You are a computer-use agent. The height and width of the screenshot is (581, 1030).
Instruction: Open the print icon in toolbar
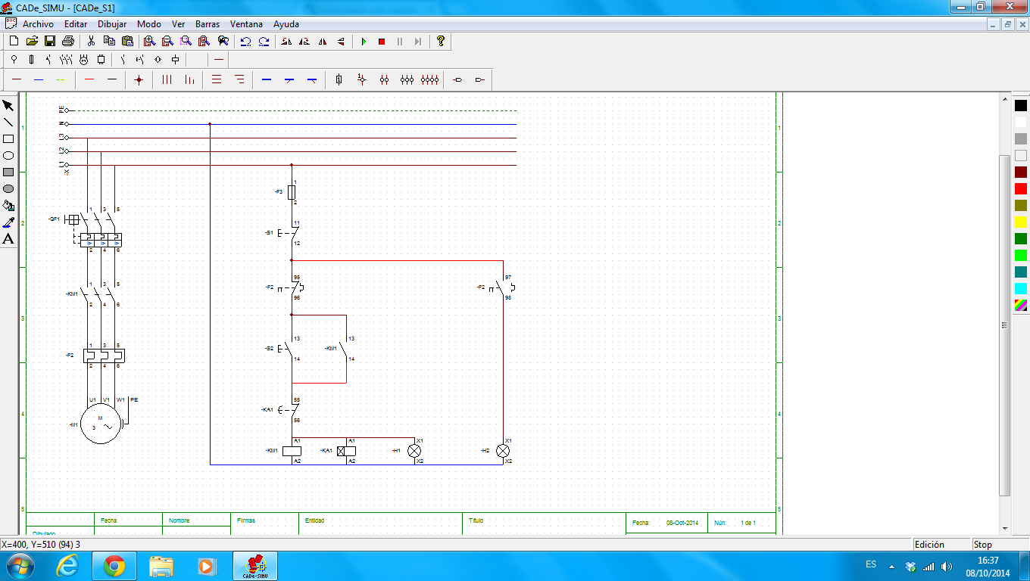(x=68, y=41)
